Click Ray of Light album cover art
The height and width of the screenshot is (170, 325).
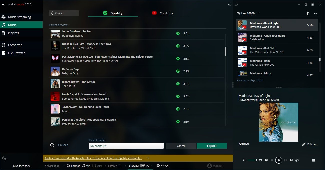point(279,122)
